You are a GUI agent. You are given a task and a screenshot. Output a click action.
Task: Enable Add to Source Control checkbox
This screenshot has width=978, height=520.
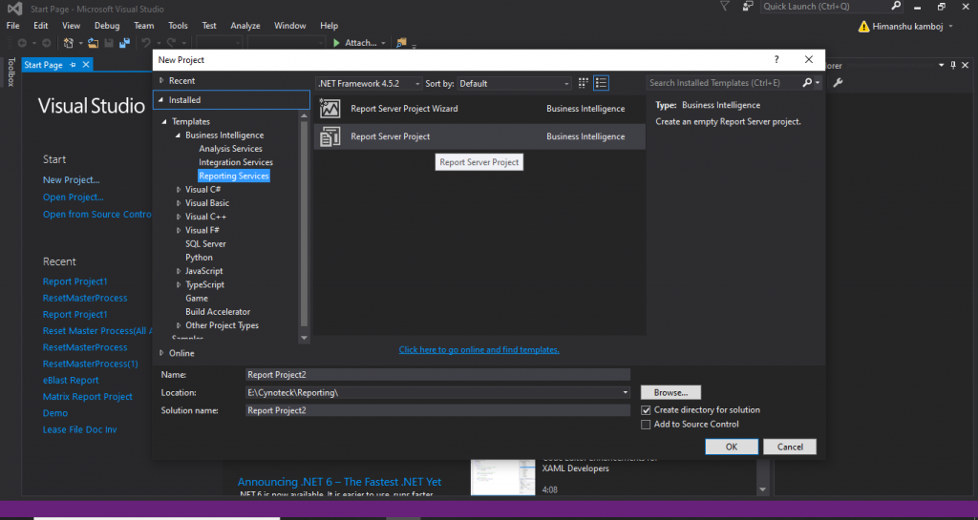[647, 425]
